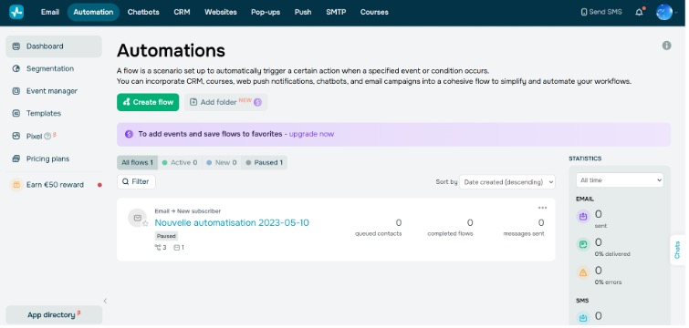The width and height of the screenshot is (689, 328).
Task: Click the Create flow button
Action: (148, 102)
